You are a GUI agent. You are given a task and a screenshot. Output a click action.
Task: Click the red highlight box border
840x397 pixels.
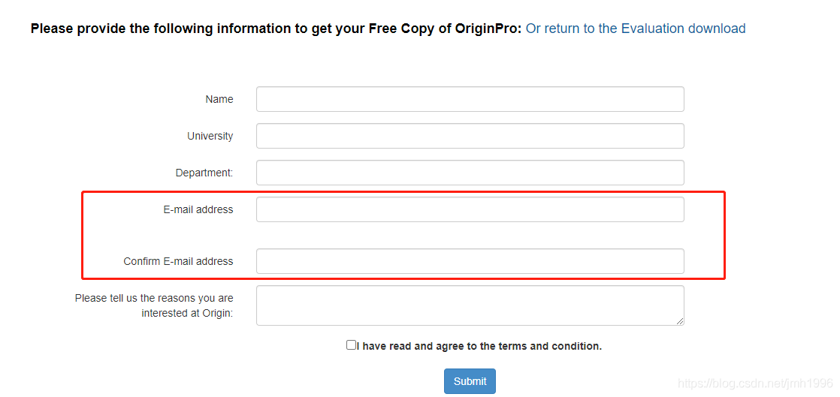tap(724, 236)
